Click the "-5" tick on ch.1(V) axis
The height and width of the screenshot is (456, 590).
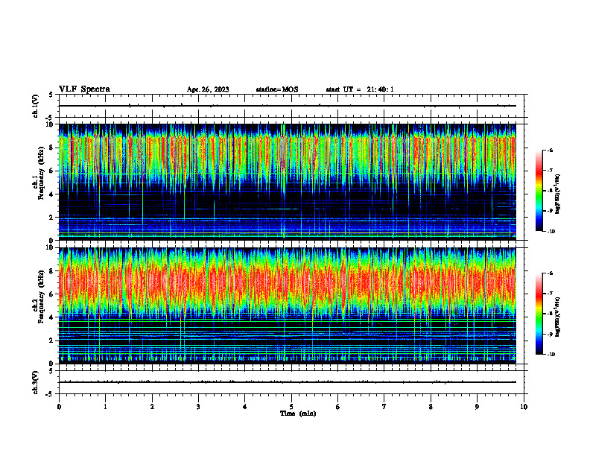click(x=50, y=118)
